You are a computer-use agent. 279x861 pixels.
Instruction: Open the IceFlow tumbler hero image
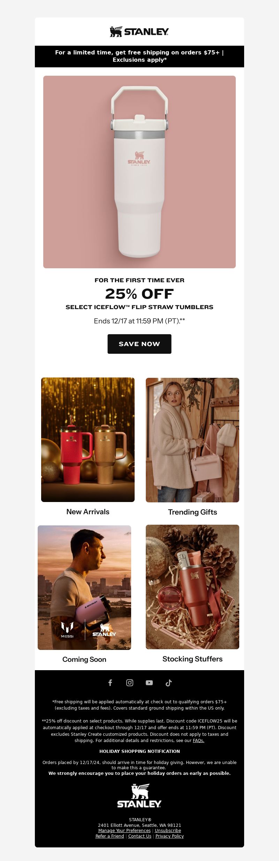[139, 172]
